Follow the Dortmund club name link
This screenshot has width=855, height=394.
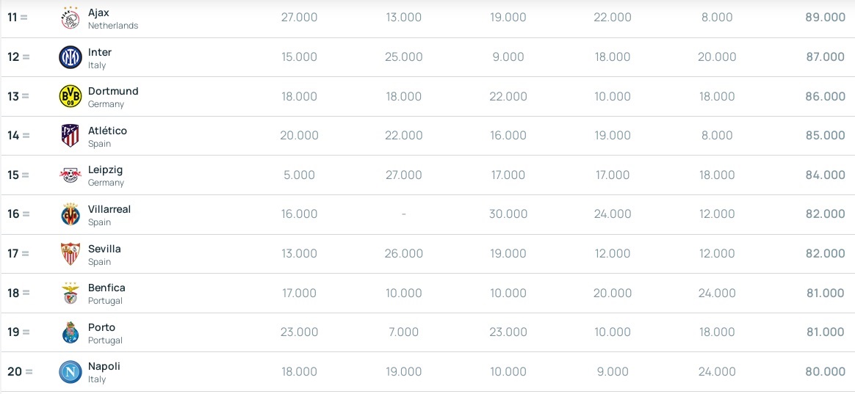pyautogui.click(x=113, y=91)
